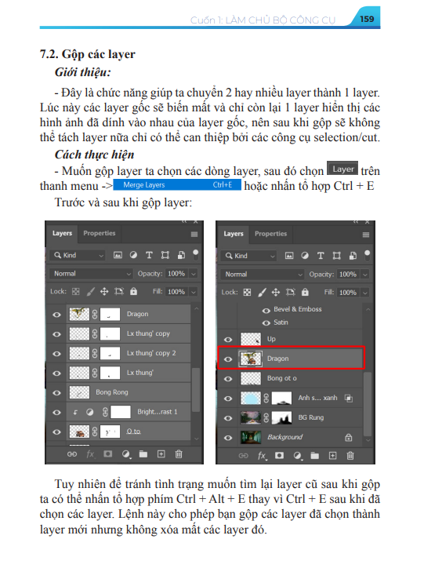Open Opacity dropdown arrow in left panel
424x579 pixels.
tap(194, 274)
